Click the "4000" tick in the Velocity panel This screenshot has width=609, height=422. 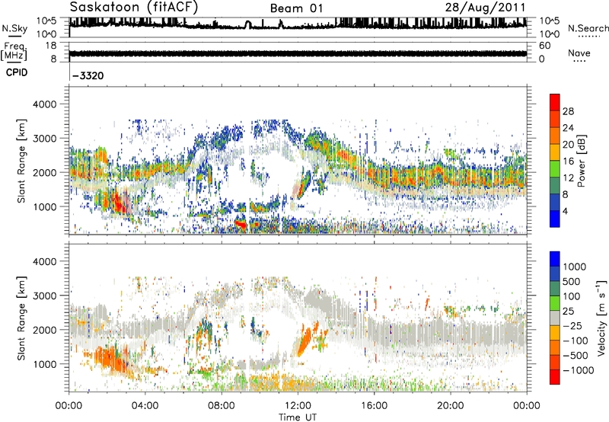click(44, 261)
